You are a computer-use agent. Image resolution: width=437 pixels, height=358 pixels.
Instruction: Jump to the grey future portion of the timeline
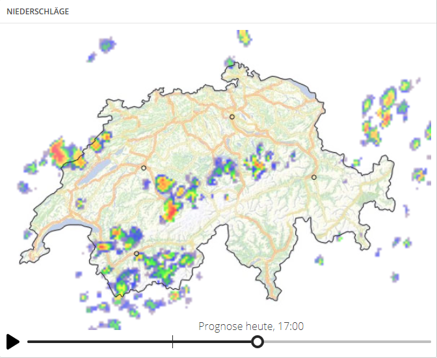347,342
